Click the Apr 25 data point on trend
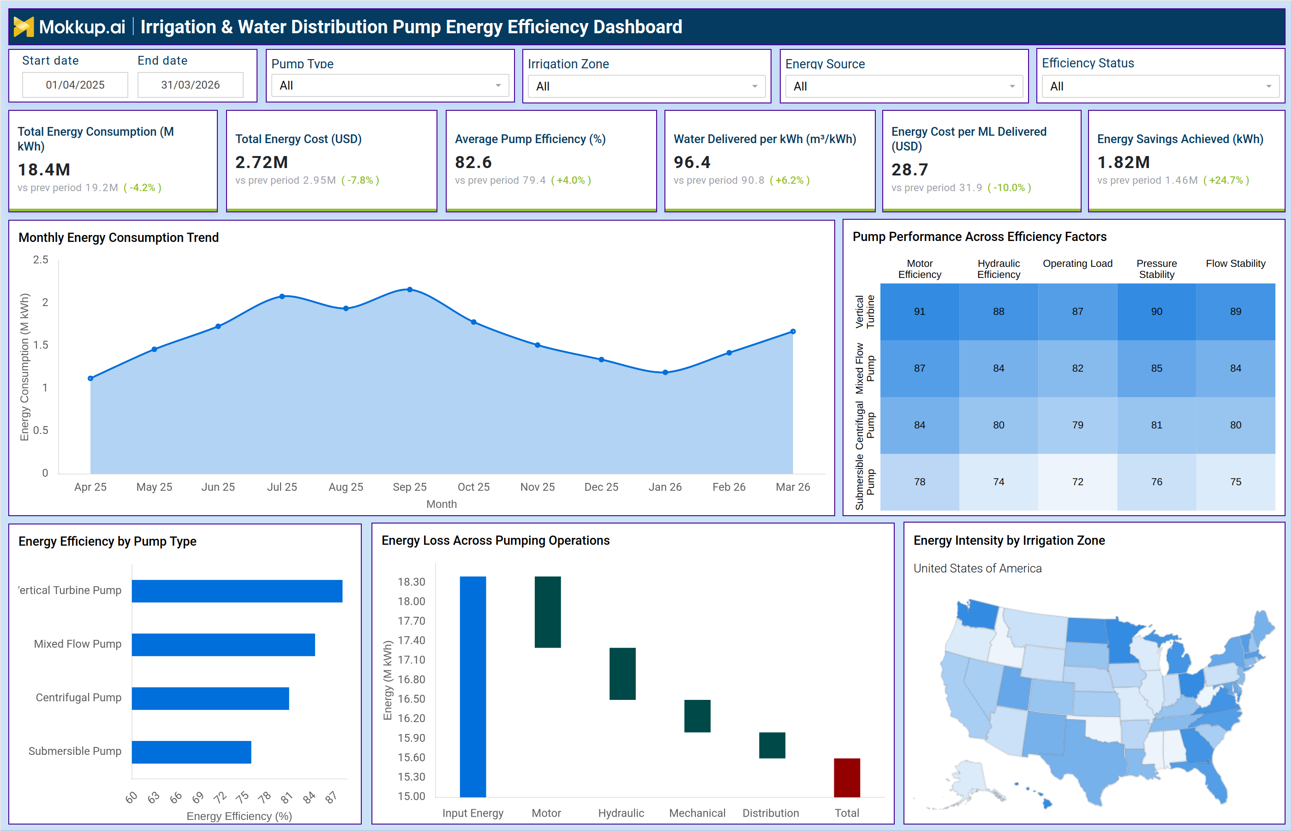The width and height of the screenshot is (1292, 831). click(90, 378)
